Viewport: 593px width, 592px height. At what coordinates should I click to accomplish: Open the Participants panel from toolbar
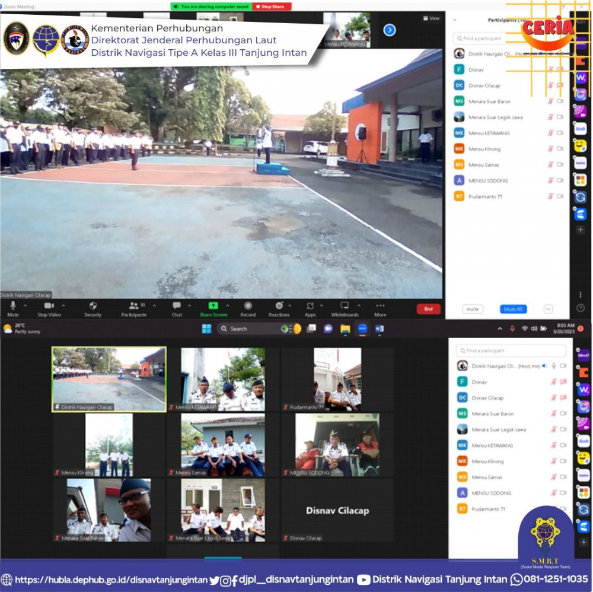[x=133, y=308]
